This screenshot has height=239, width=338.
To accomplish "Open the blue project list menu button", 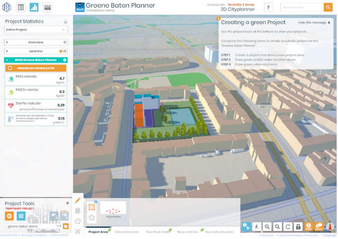I will coord(21,216).
